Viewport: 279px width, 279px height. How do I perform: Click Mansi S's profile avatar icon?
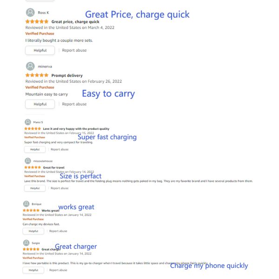click(27, 122)
